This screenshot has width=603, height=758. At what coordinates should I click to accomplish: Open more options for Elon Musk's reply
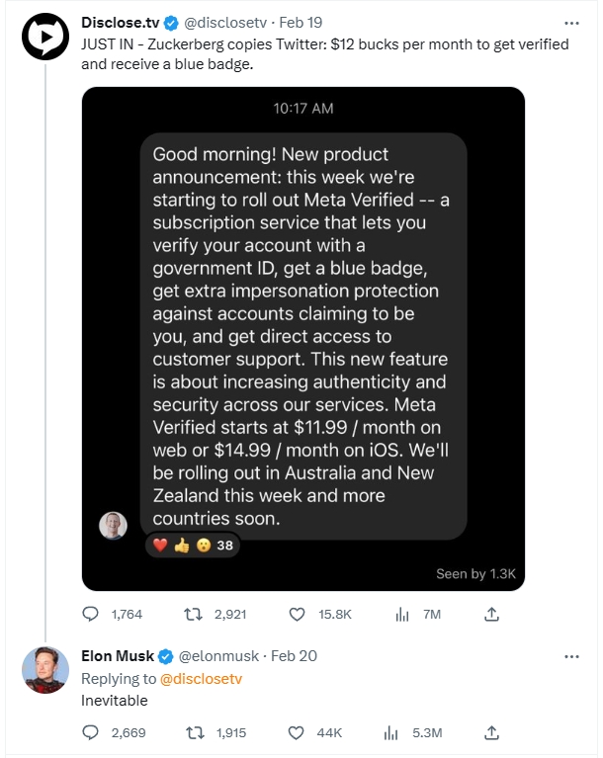click(571, 656)
